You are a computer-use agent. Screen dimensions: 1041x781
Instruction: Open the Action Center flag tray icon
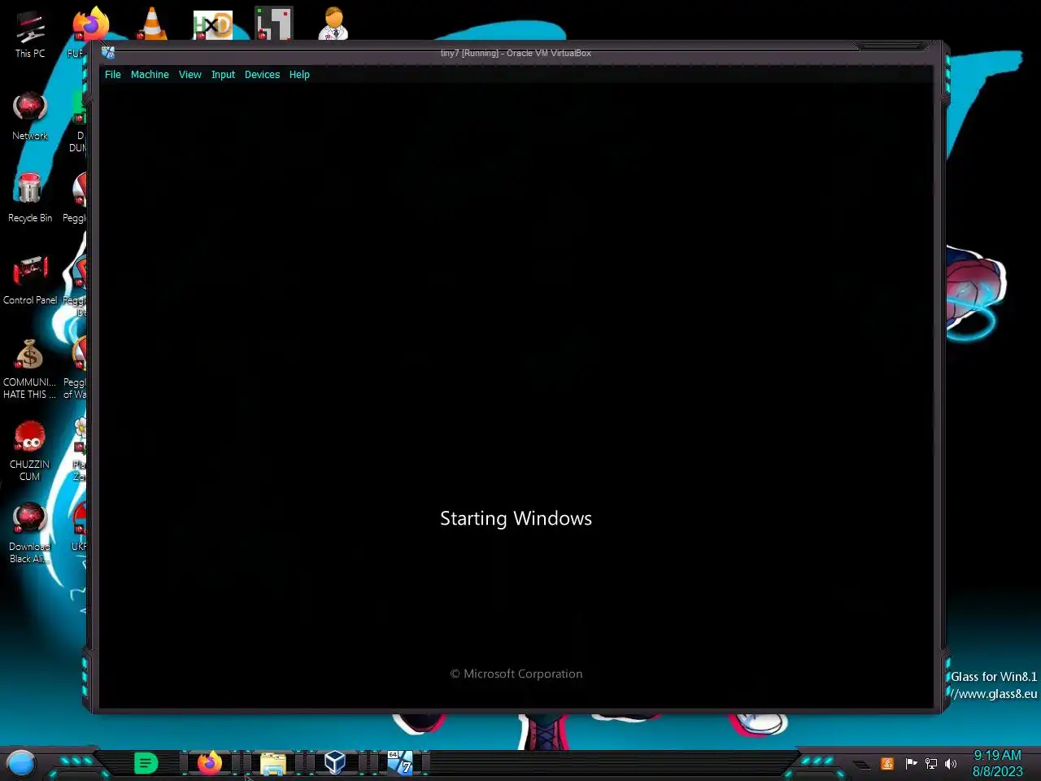click(911, 763)
